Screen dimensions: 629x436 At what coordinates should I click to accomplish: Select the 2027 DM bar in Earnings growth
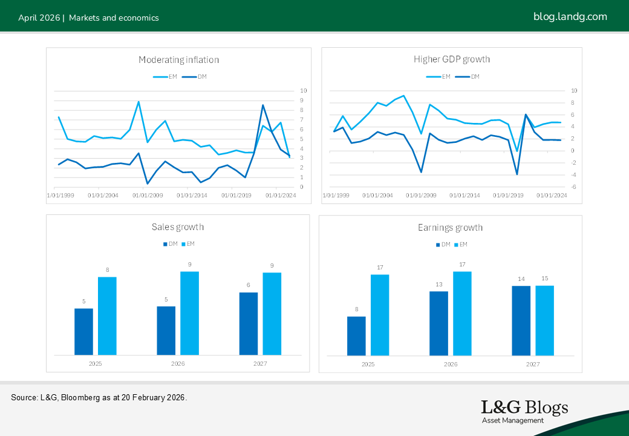pos(521,320)
